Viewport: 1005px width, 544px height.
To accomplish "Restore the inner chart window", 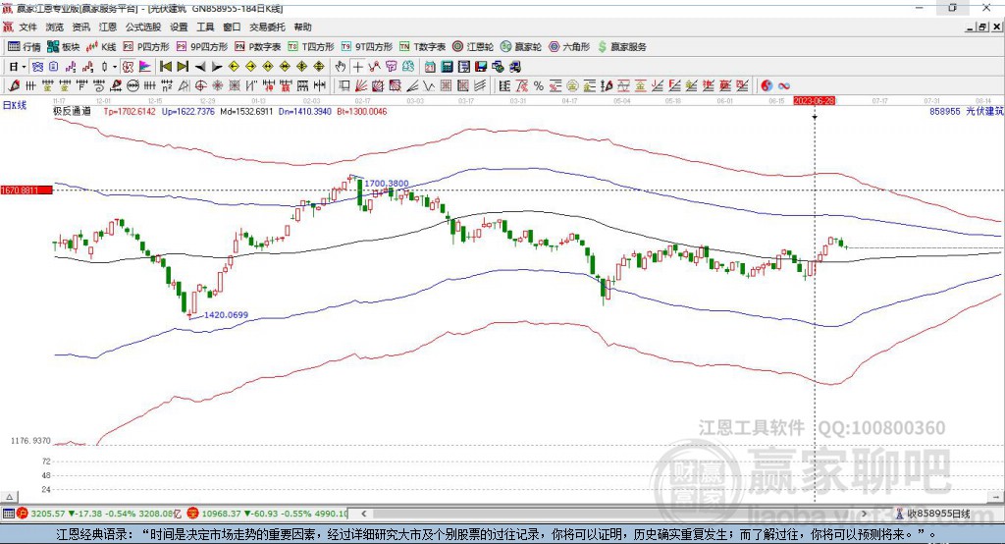I will (x=983, y=27).
